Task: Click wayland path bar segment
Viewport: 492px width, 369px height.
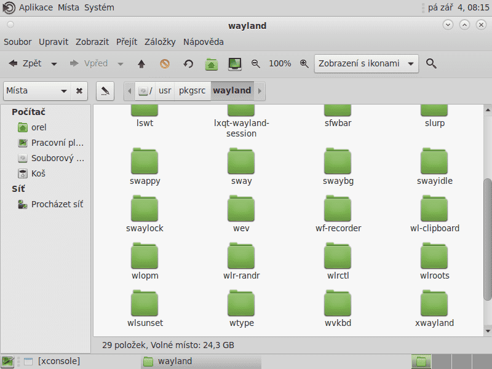Action: 232,91
